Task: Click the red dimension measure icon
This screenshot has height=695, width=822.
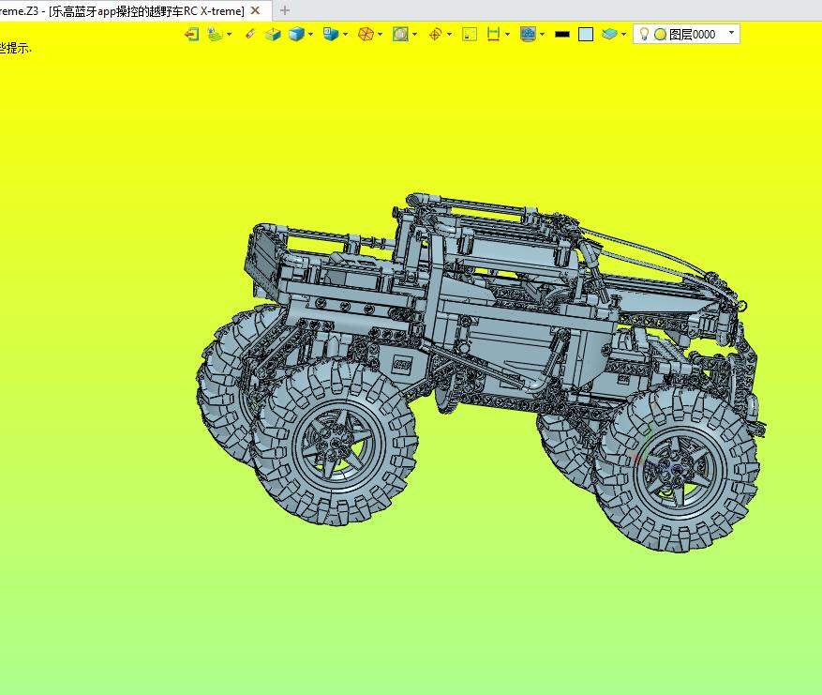Action: point(493,35)
